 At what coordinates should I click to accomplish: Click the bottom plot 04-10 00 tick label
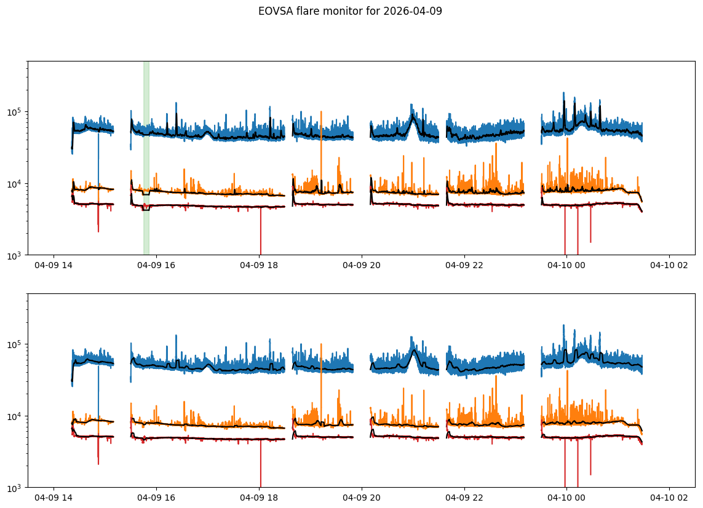[566, 498]
